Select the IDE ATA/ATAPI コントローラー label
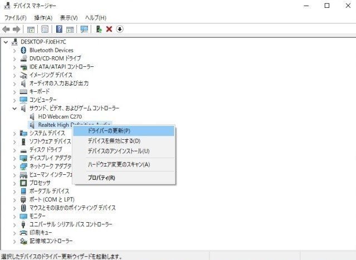The width and height of the screenshot is (356, 260). coord(62,67)
